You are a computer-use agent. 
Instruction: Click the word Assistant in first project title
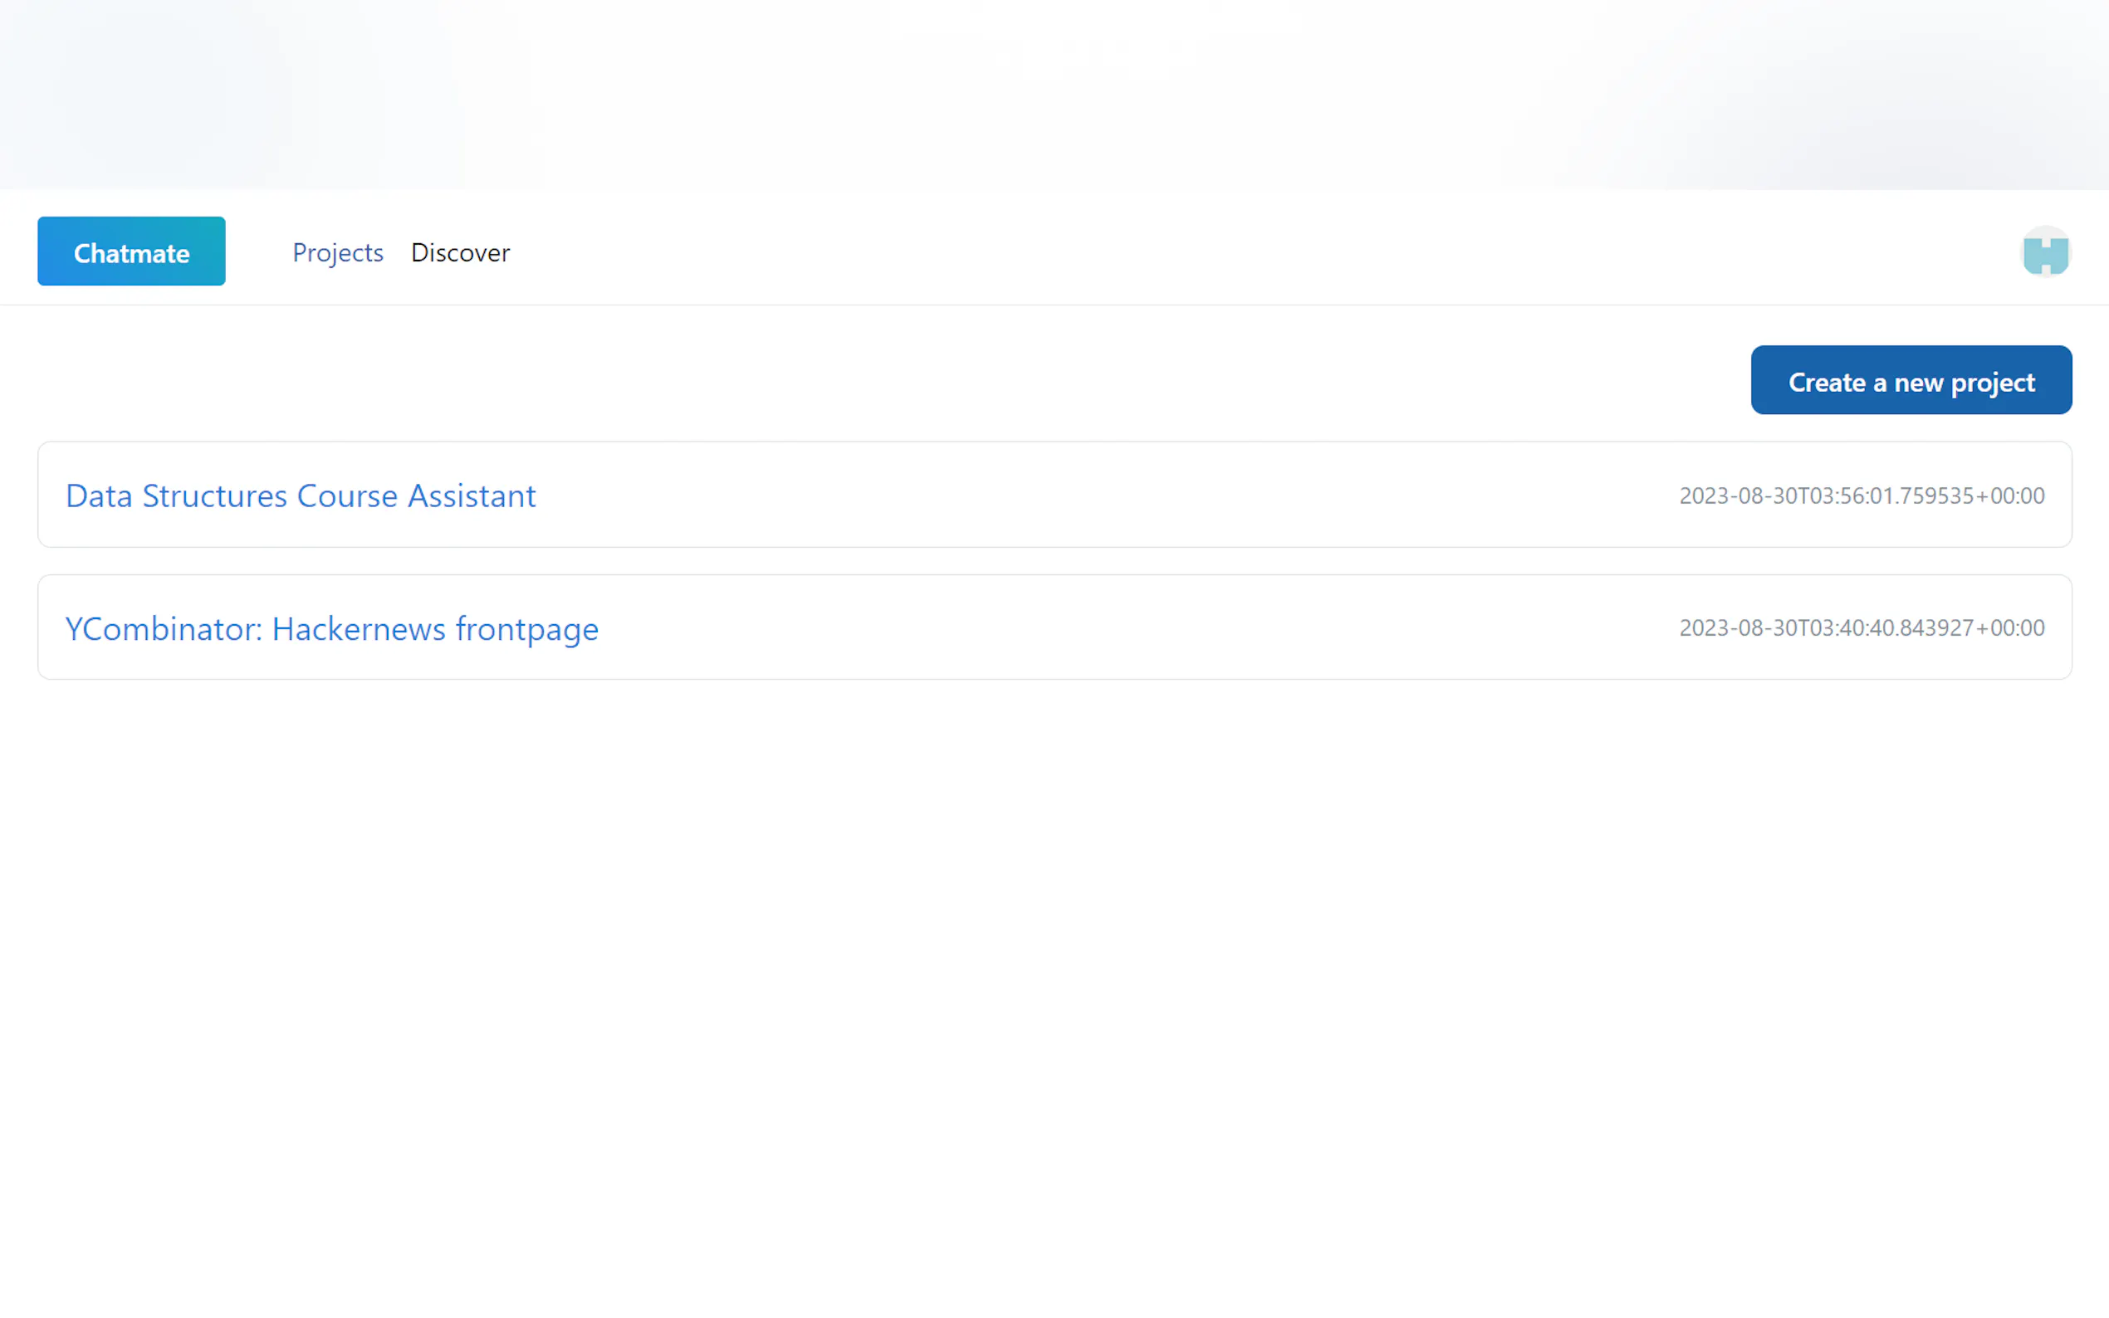472,496
